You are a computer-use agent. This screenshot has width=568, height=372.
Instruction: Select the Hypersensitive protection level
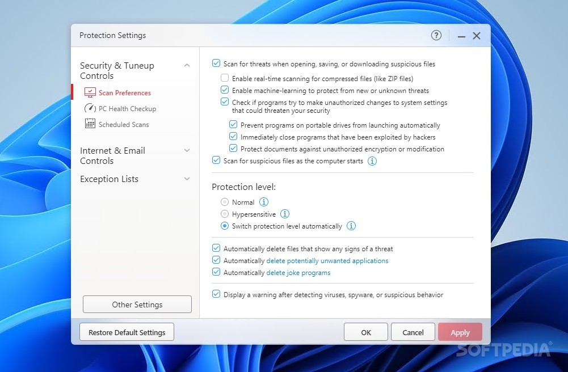pos(225,214)
